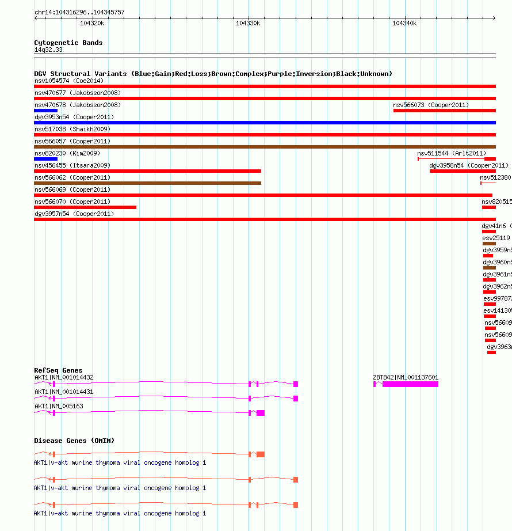Click the chr14:104316296..104345757 region label

[79, 12]
